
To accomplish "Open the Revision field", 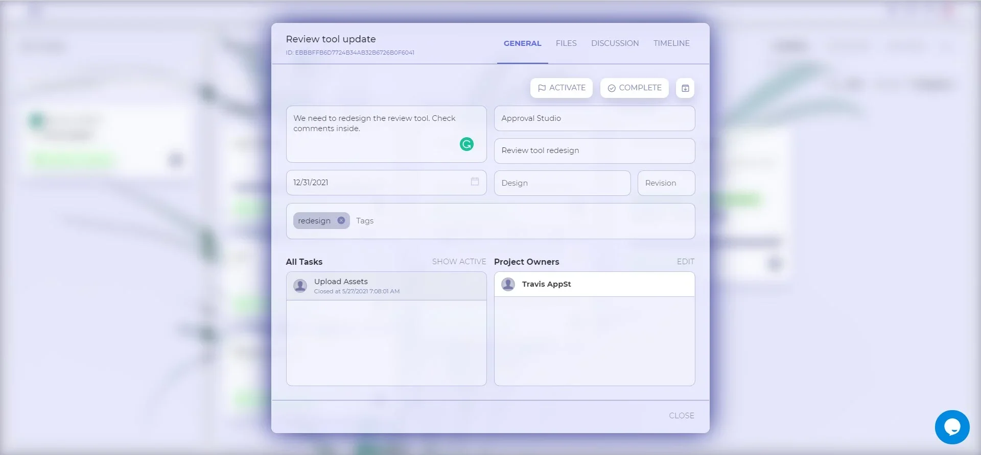I will (x=666, y=183).
